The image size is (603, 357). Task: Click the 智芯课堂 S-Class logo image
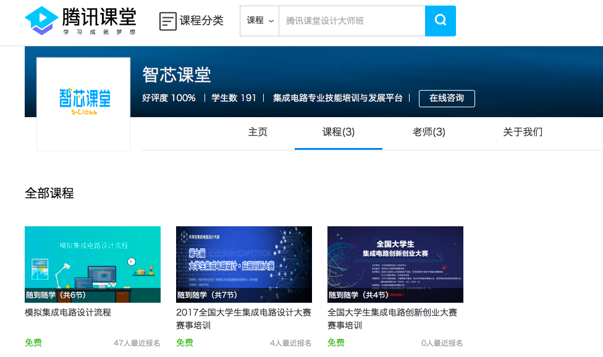83,104
